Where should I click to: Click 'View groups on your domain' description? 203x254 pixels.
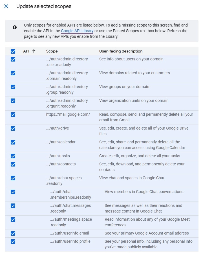click(124, 87)
